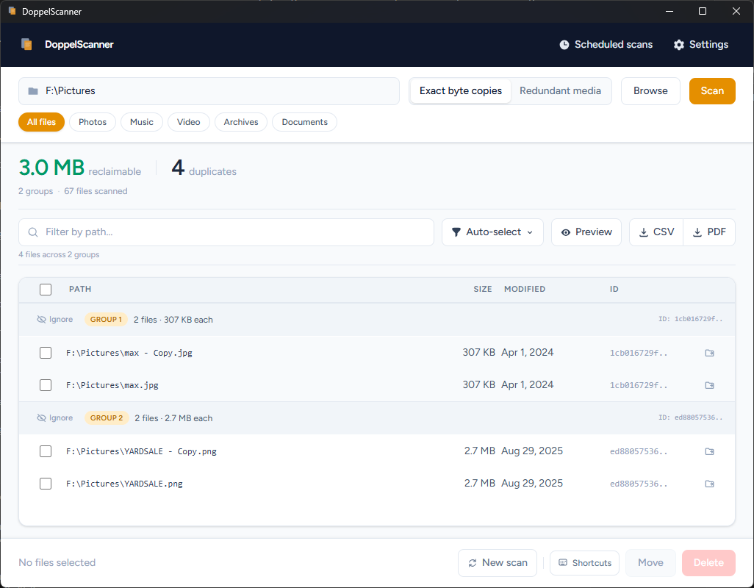Open folder location for max - Copy.jpg
Viewport: 754px width, 588px height.
tap(709, 353)
